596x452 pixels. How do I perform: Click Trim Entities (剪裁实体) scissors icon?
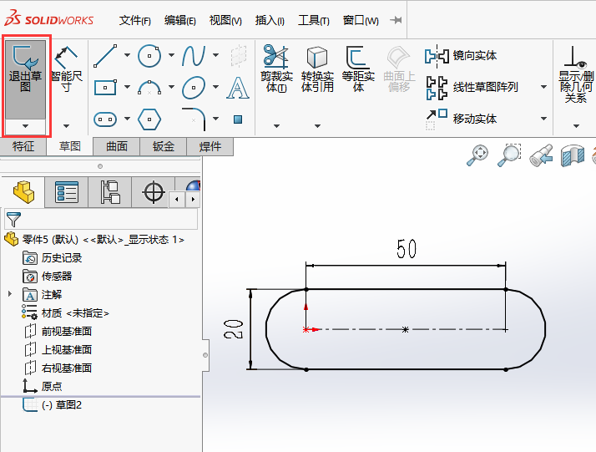[x=276, y=55]
